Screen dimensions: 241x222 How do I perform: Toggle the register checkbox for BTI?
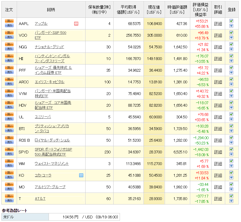pos(231,126)
